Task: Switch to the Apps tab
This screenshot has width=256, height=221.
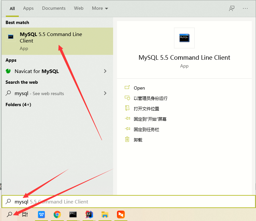Action: click(x=28, y=8)
